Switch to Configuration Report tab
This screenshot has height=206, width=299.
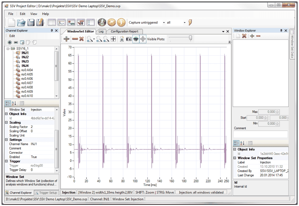(x=124, y=31)
